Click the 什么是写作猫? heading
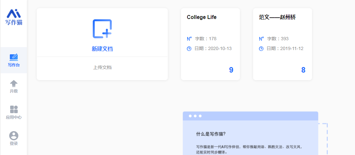The image size is (355, 155). click(x=211, y=134)
